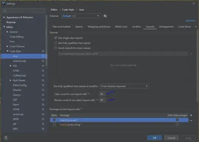This screenshot has width=199, height=142.
Task: Uncheck Use single class import
Action: click(56, 38)
